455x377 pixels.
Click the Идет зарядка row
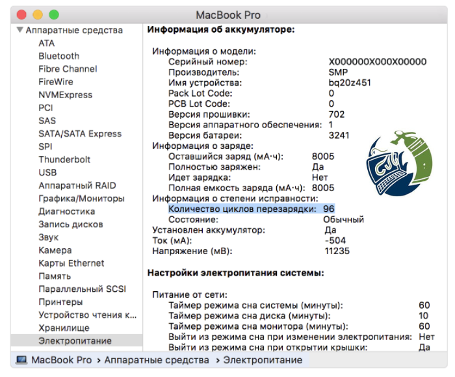[x=248, y=177]
